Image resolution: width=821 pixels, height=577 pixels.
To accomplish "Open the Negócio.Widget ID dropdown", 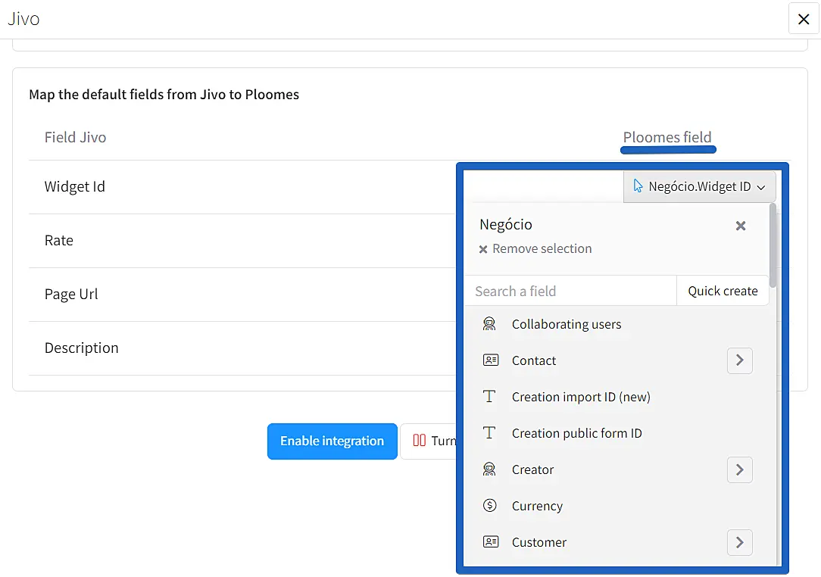I will tap(699, 186).
